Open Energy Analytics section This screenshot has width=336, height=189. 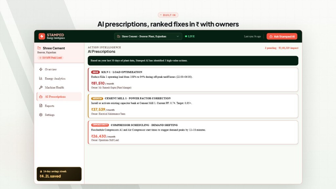pos(59,79)
